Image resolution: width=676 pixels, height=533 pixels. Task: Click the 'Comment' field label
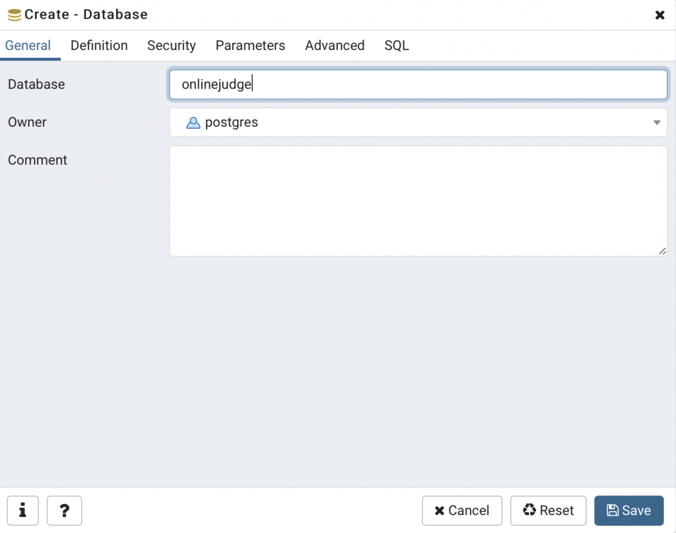(38, 160)
